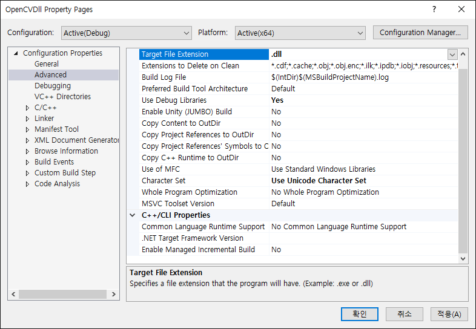
Task: Select General in the property tree
Action: (x=47, y=64)
